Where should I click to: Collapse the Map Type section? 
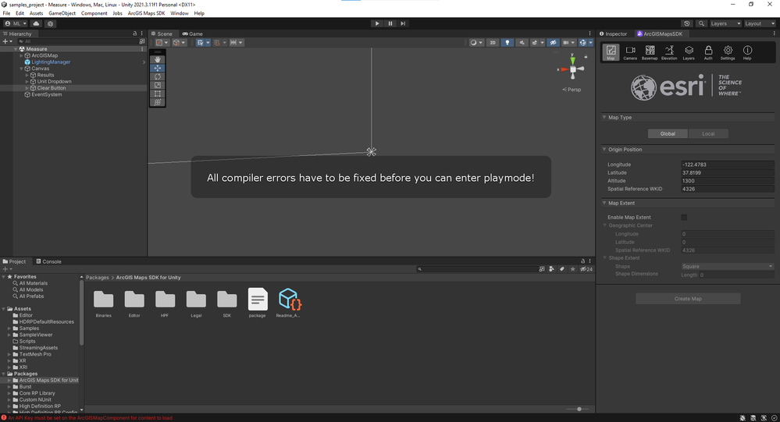(604, 117)
